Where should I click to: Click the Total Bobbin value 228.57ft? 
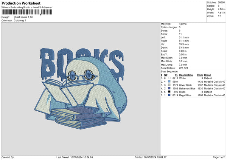[183, 68]
